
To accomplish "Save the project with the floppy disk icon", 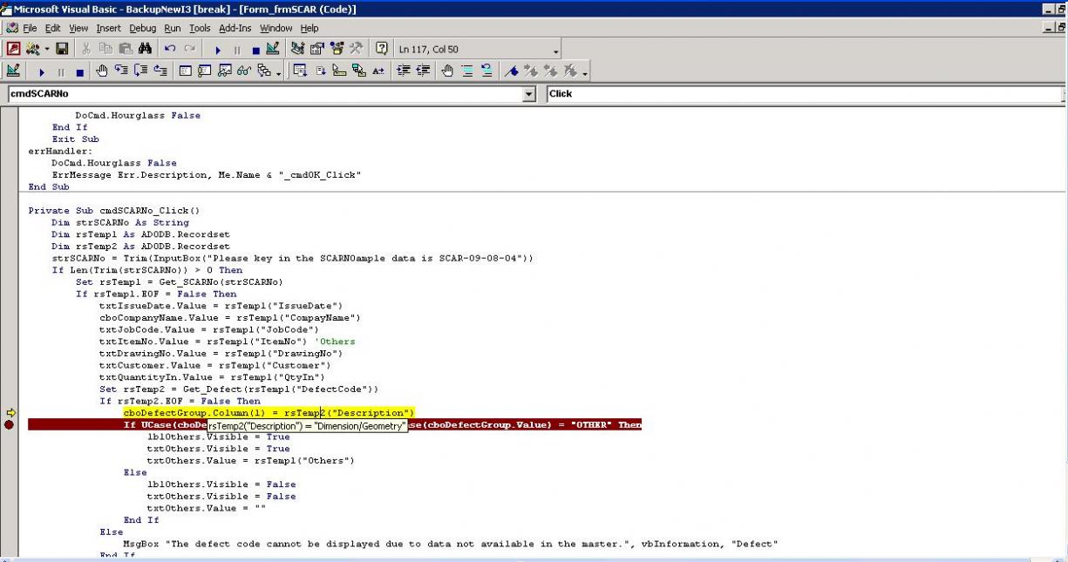I will 62,50.
